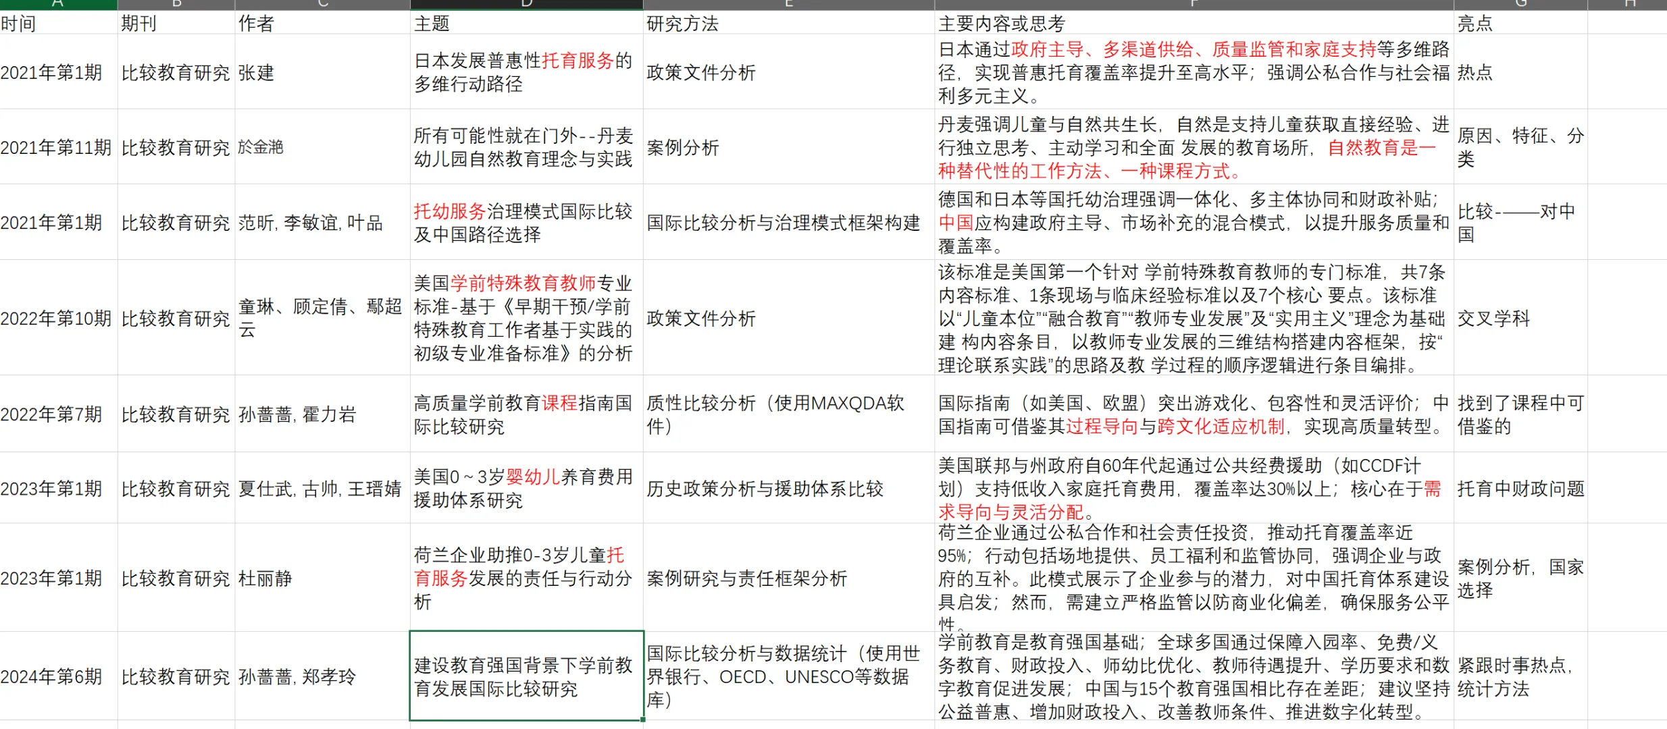Click the 2021年第11期 date cell
The width and height of the screenshot is (1667, 729).
click(58, 146)
